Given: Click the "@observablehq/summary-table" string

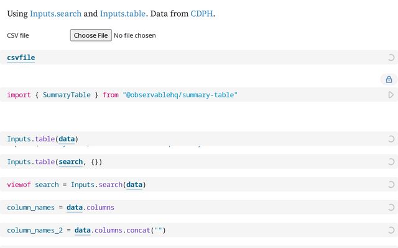Looking at the screenshot, I should point(180,95).
